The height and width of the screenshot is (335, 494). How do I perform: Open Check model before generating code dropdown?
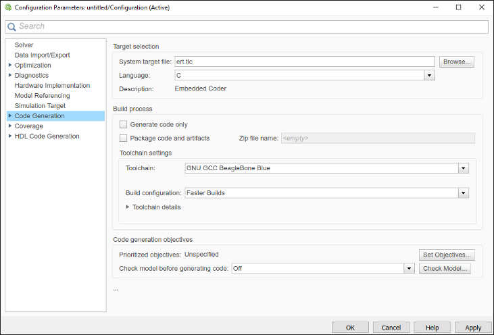[409, 268]
